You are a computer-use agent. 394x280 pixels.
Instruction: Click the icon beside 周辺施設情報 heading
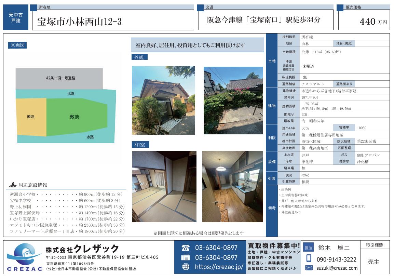tap(13, 185)
